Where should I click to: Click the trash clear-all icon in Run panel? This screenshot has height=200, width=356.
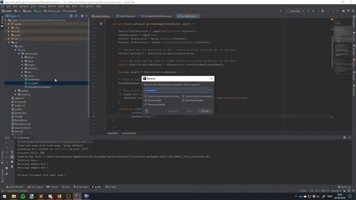[x=12, y=167]
